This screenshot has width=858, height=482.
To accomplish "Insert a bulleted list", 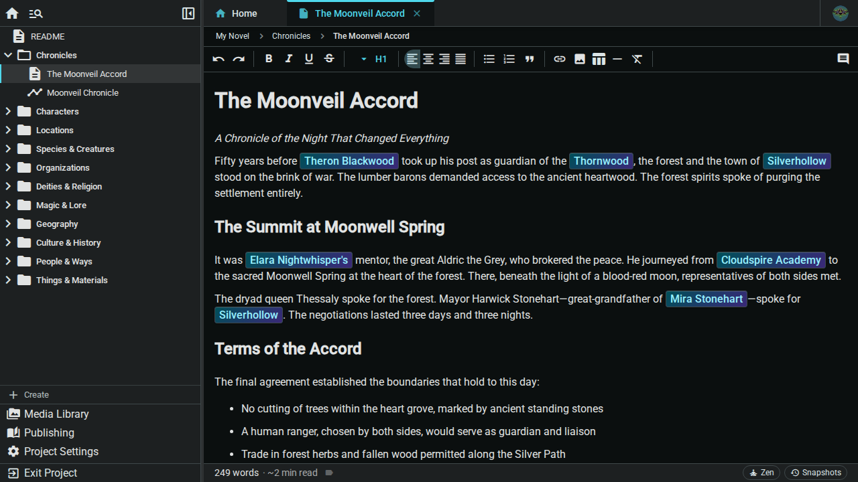I will coord(489,59).
